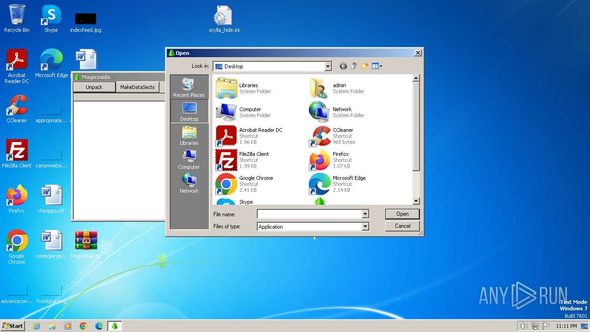Expand the File name dropdown arrow
The width and height of the screenshot is (590, 332).
click(x=365, y=214)
